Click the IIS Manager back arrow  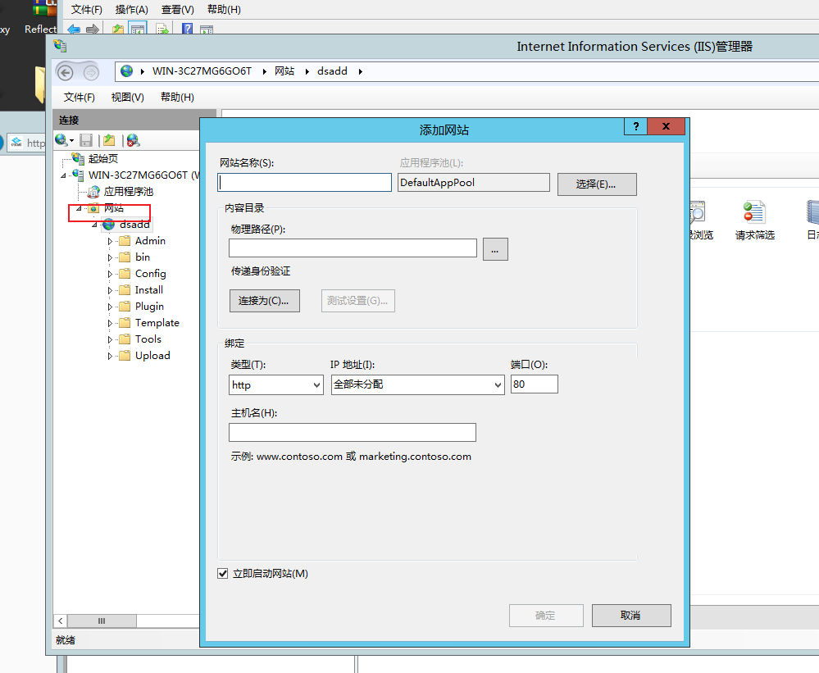click(x=66, y=72)
